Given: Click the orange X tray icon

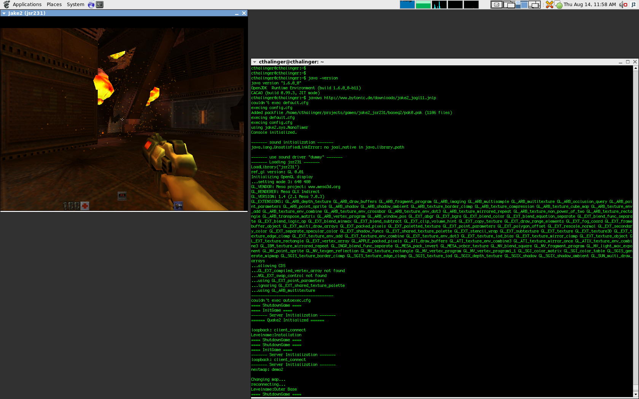Looking at the screenshot, I should pyautogui.click(x=549, y=5).
